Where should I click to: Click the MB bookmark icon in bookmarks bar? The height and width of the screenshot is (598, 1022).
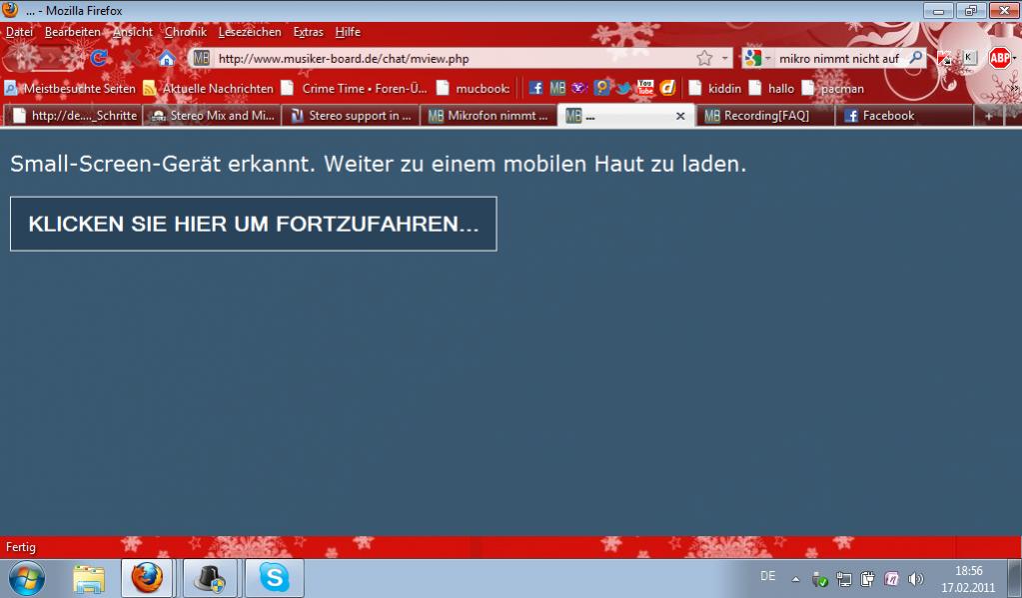coord(557,88)
